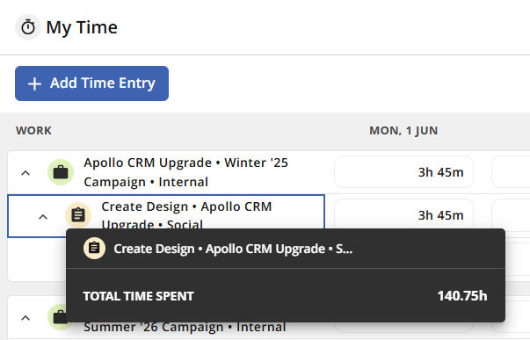This screenshot has height=340, width=530.
Task: Edit the Winter '25 Campaign 3h 45m Monday cell
Action: click(x=403, y=171)
